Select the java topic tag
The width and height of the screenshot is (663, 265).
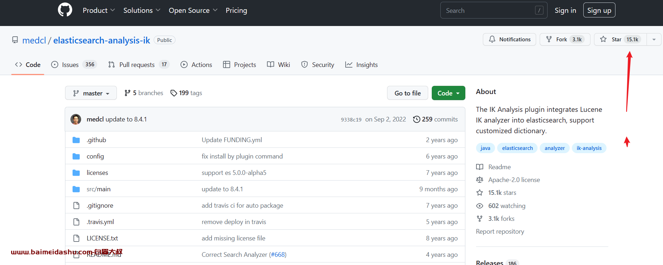[x=485, y=148]
